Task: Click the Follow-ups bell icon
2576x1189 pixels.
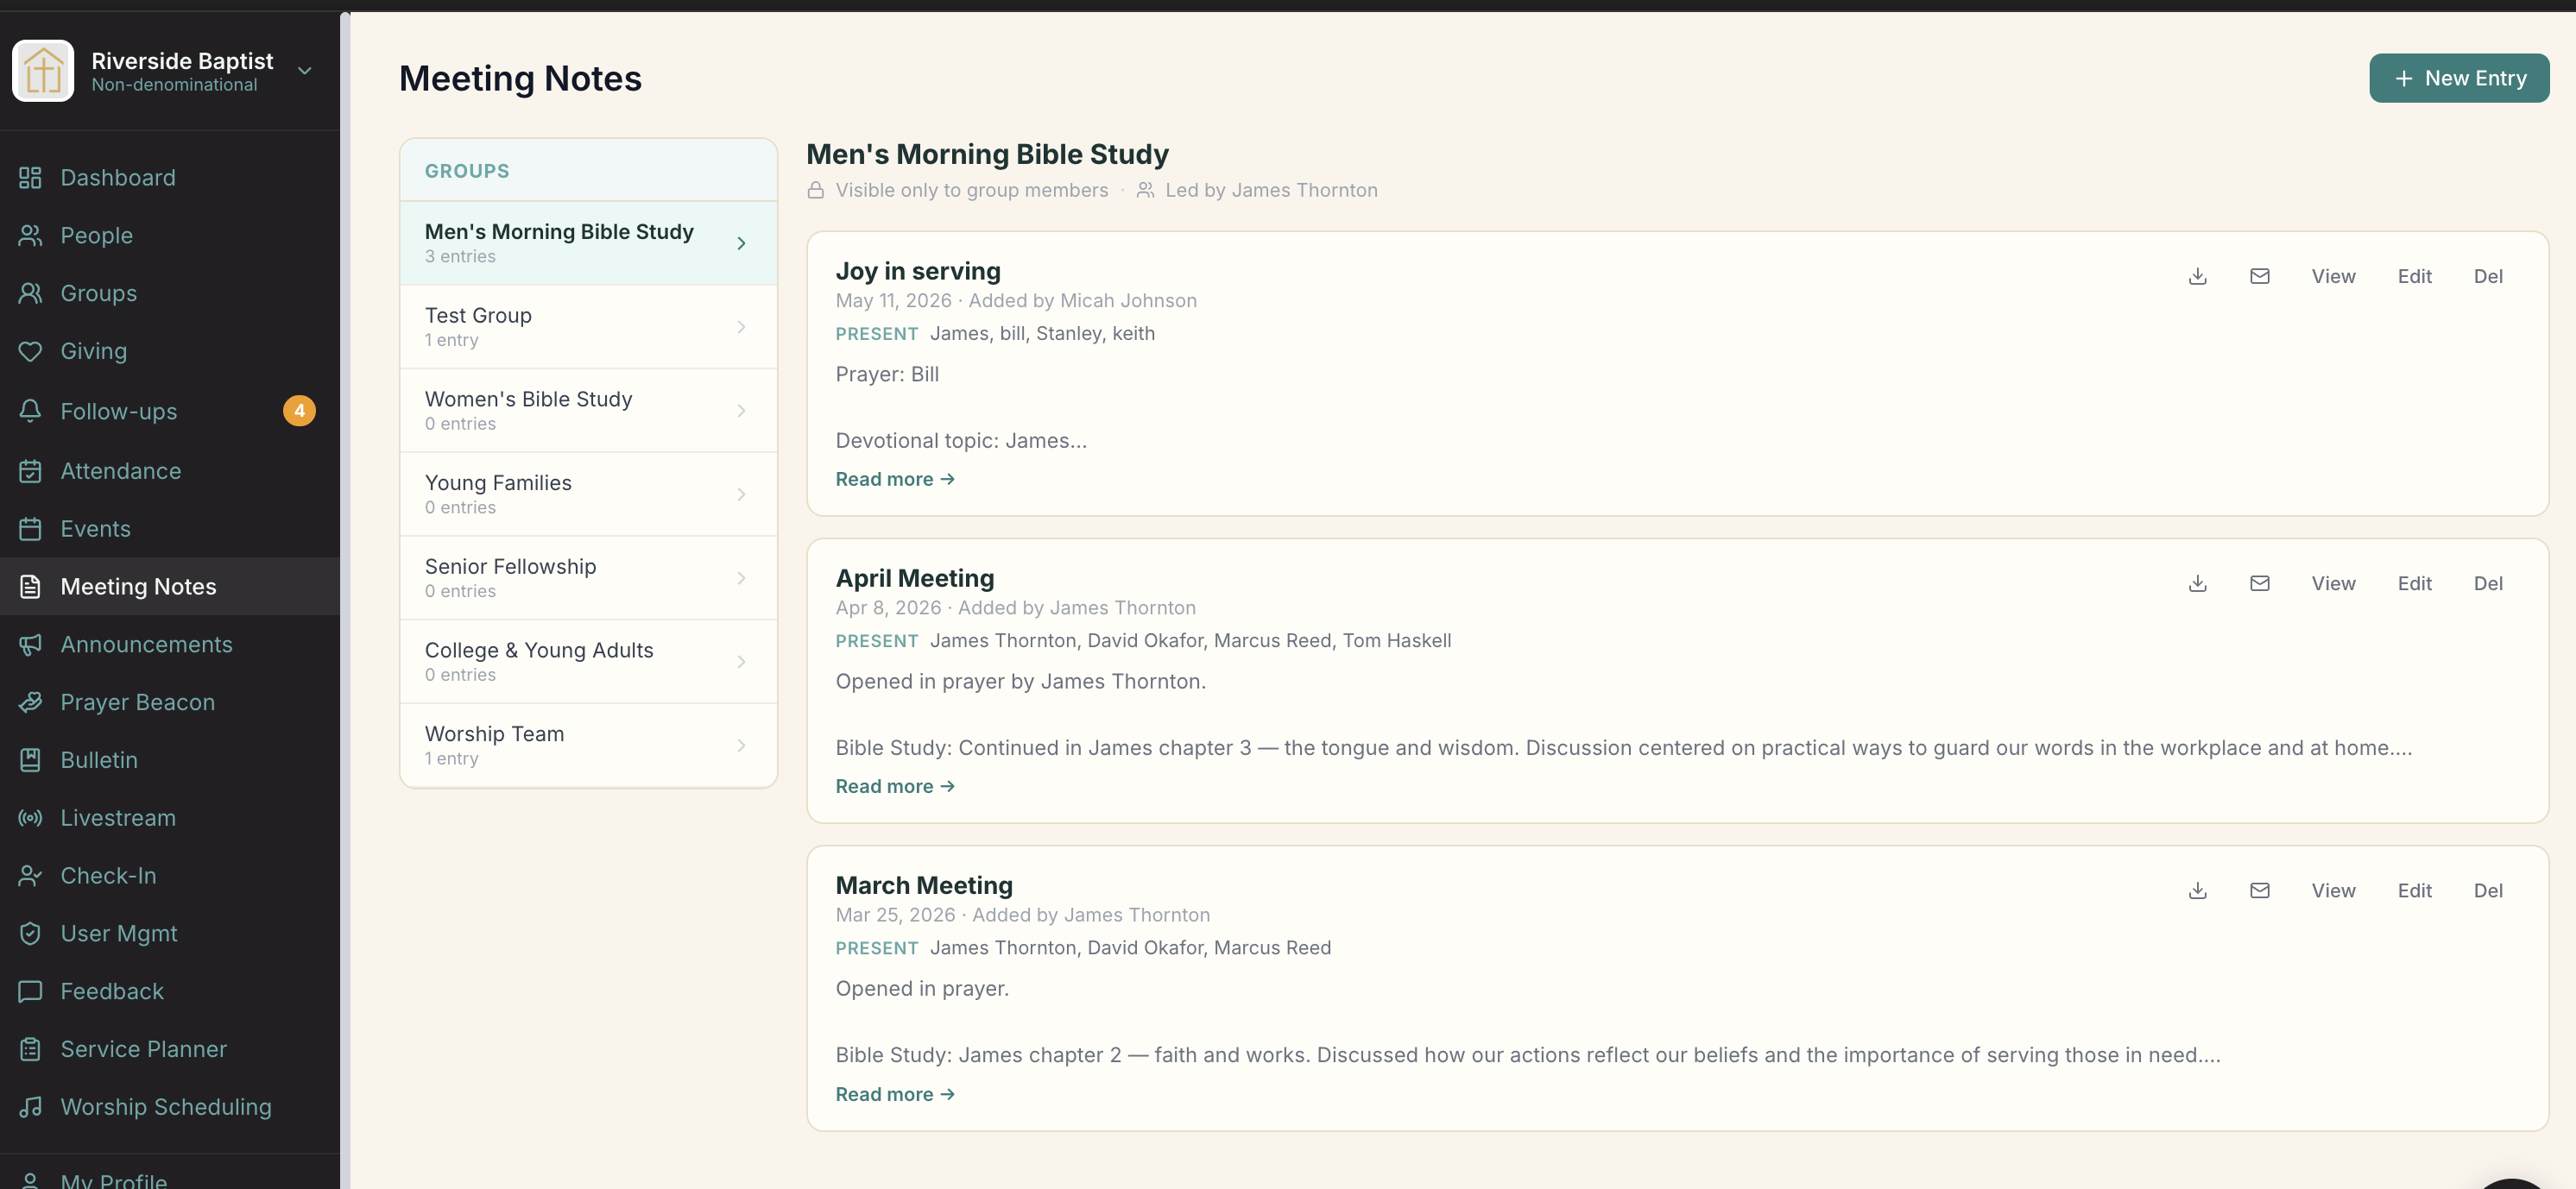Action: coord(30,411)
